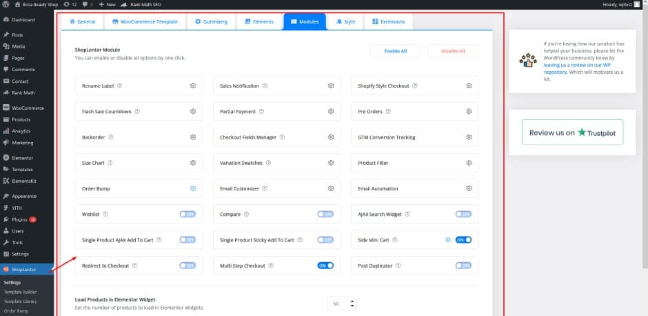Screen dimensions: 648x316
Task: Open Order Bump settings gear
Action: (x=193, y=188)
